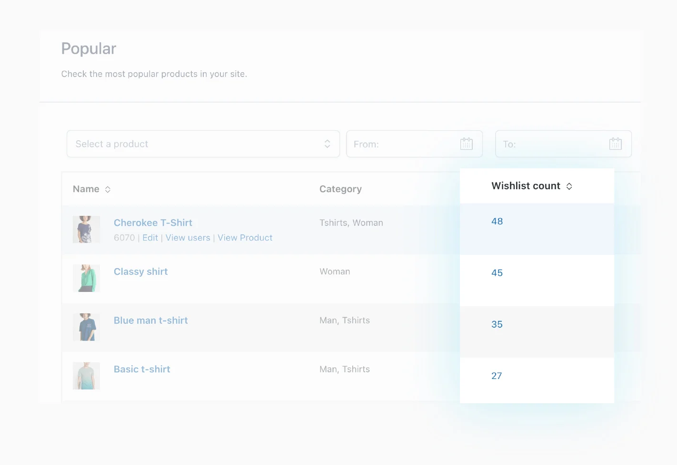Image resolution: width=677 pixels, height=465 pixels.
Task: Open the Basic t-shirt product link
Action: pos(142,369)
